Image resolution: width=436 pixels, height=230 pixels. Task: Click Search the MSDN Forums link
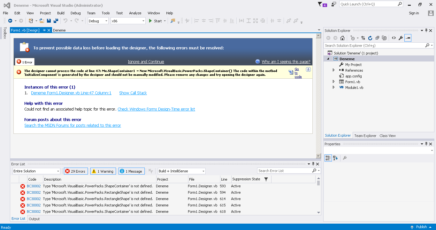[73, 126]
